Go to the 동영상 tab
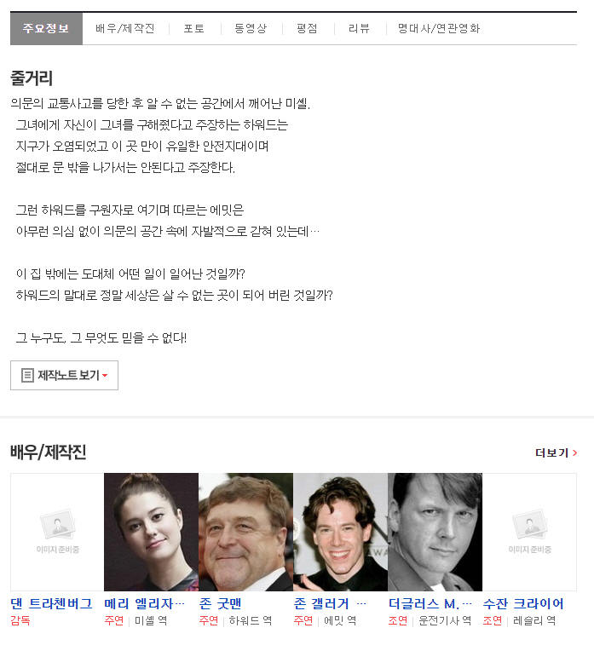Viewport: 594px width, 651px height. (251, 29)
